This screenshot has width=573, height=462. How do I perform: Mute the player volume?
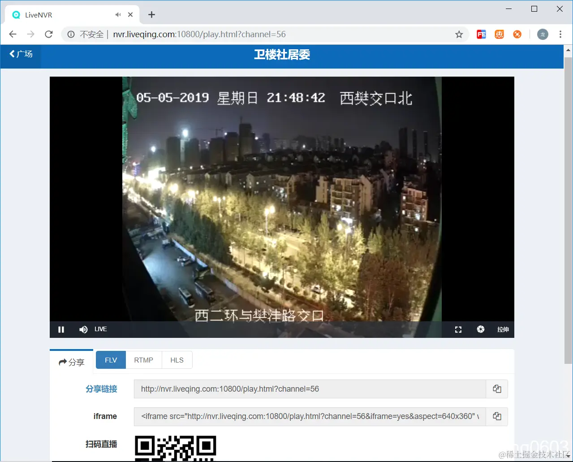point(83,329)
